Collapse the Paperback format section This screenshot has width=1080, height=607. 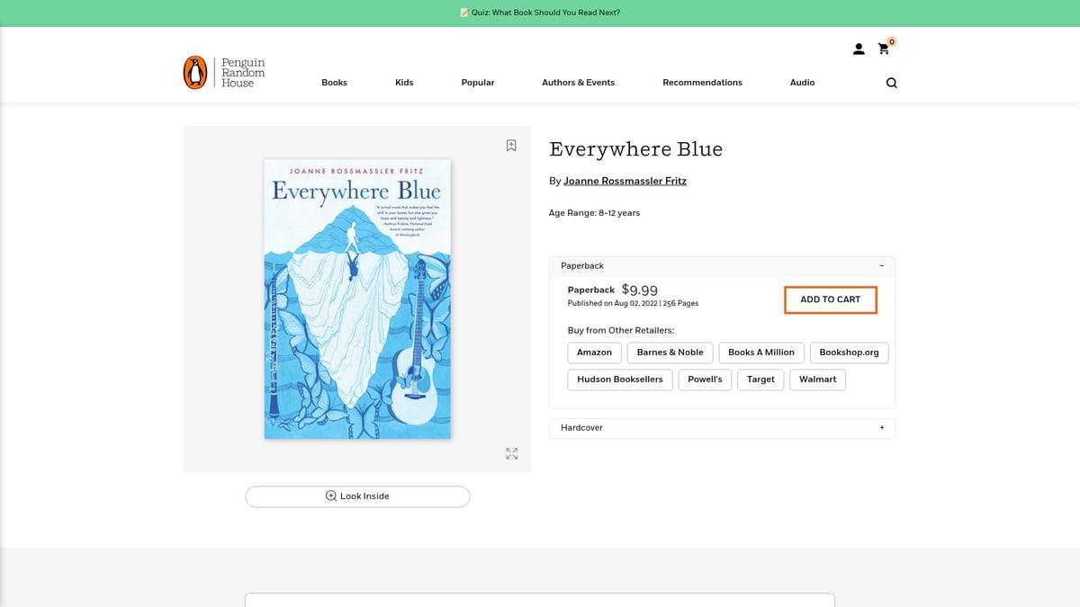tap(881, 266)
